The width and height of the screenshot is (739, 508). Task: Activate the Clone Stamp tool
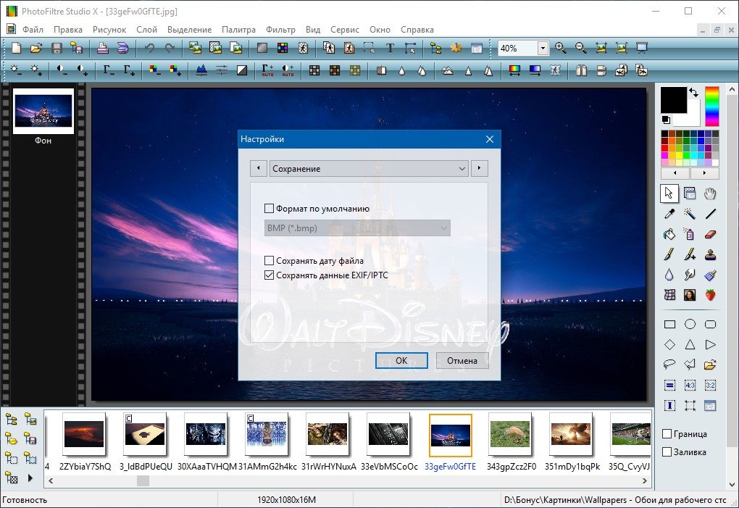click(710, 254)
